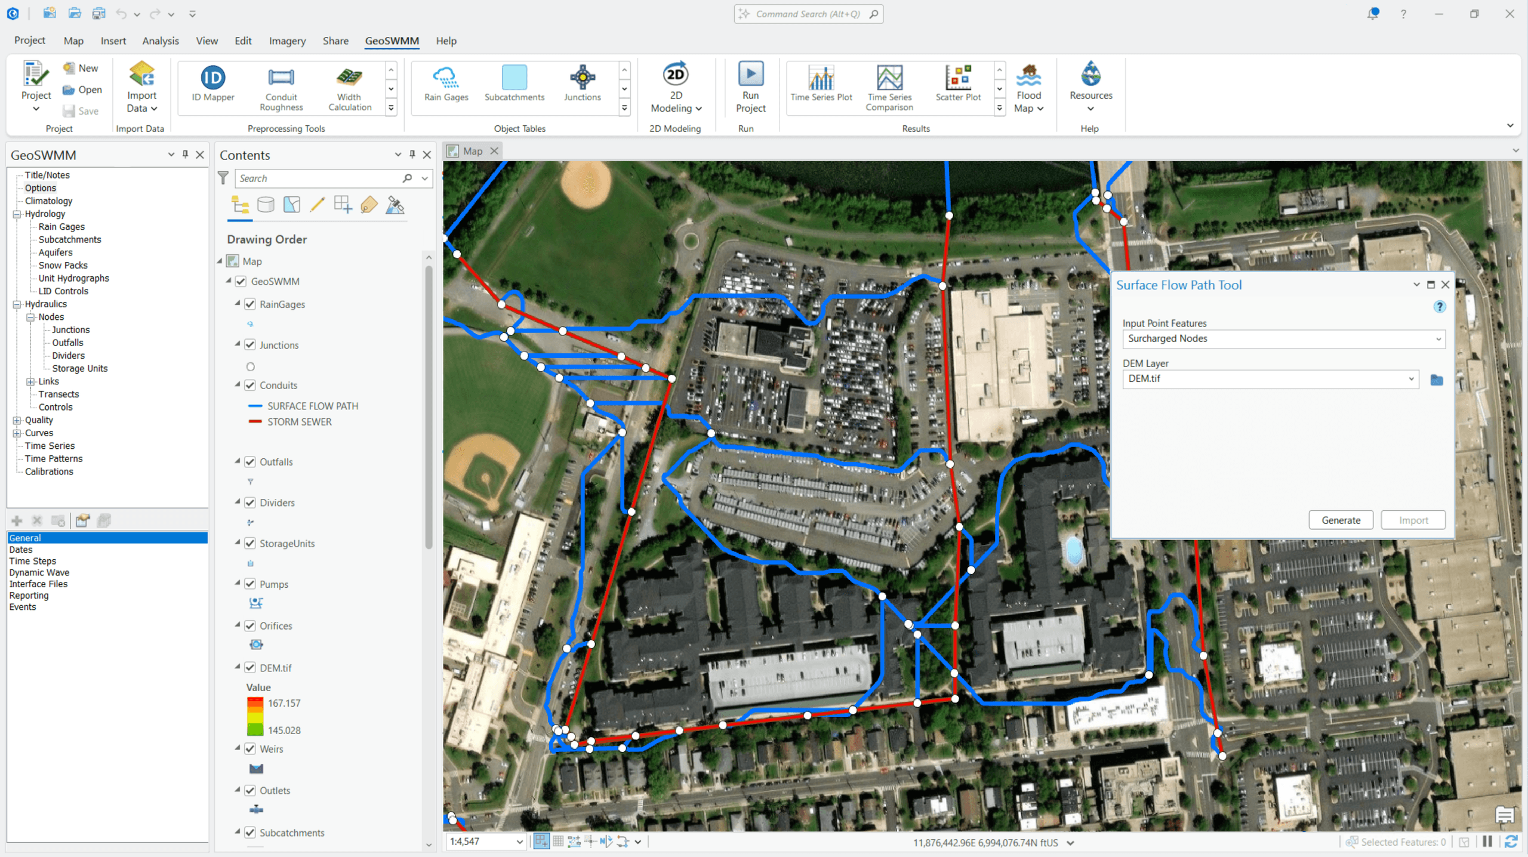
Task: Uncheck the Conduits layer visibility
Action: coord(249,385)
